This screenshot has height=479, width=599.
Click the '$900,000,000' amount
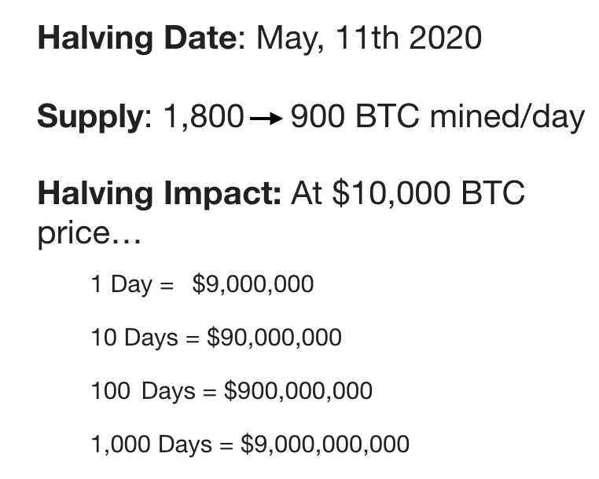click(299, 391)
